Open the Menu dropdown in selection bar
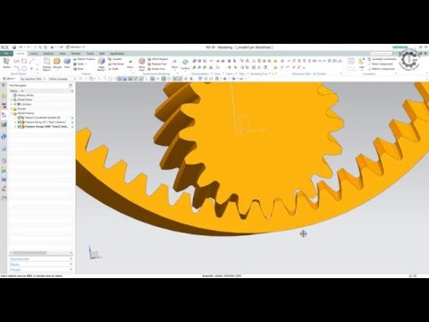429x322 pixels. coord(9,79)
